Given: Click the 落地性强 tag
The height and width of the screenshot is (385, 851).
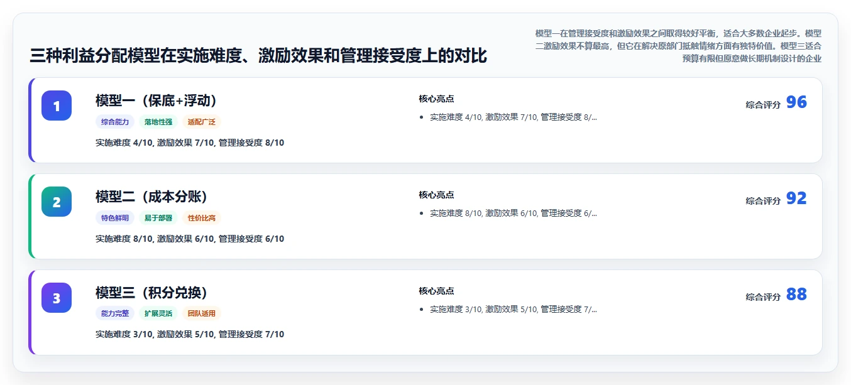Looking at the screenshot, I should coord(158,122).
